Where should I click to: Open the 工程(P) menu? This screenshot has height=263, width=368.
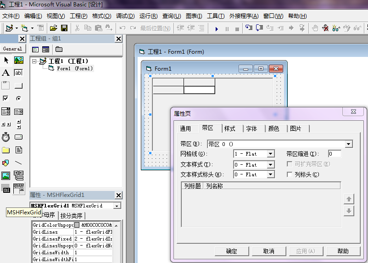pos(78,16)
